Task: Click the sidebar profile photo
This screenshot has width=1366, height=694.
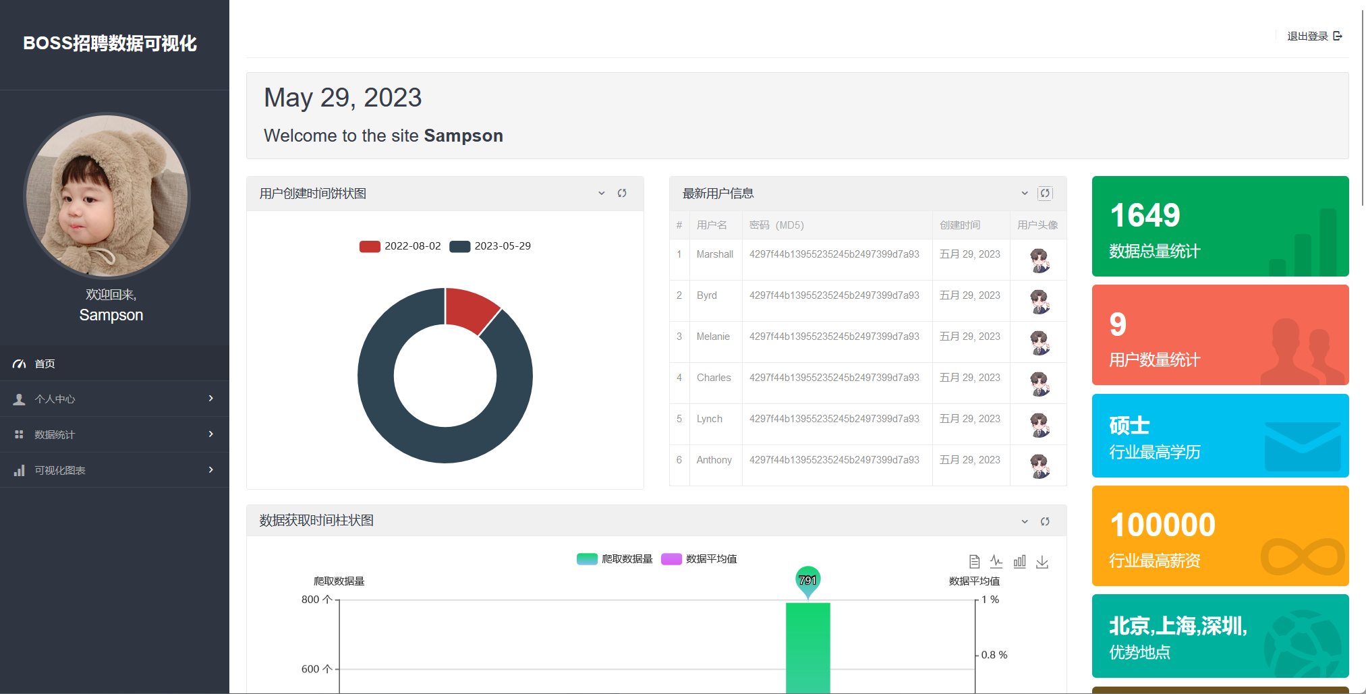Action: tap(107, 196)
